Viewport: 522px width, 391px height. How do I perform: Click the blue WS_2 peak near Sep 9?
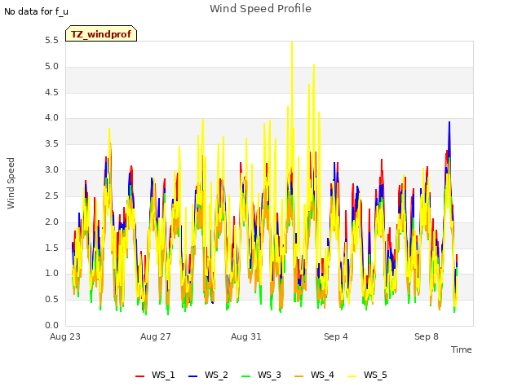(x=449, y=123)
